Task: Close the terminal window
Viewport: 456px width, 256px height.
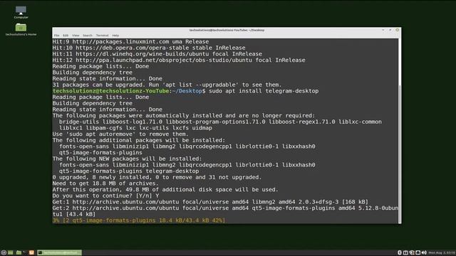Action: pyautogui.click(x=398, y=30)
